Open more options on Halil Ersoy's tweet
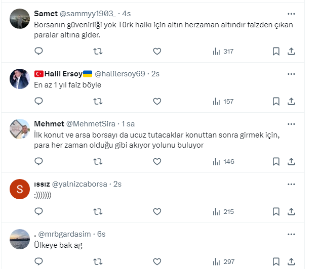The height and width of the screenshot is (269, 320). click(x=291, y=74)
